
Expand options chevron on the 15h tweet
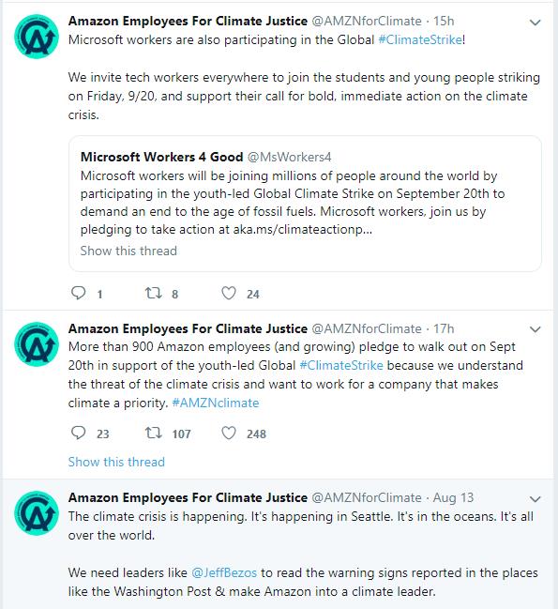click(535, 23)
